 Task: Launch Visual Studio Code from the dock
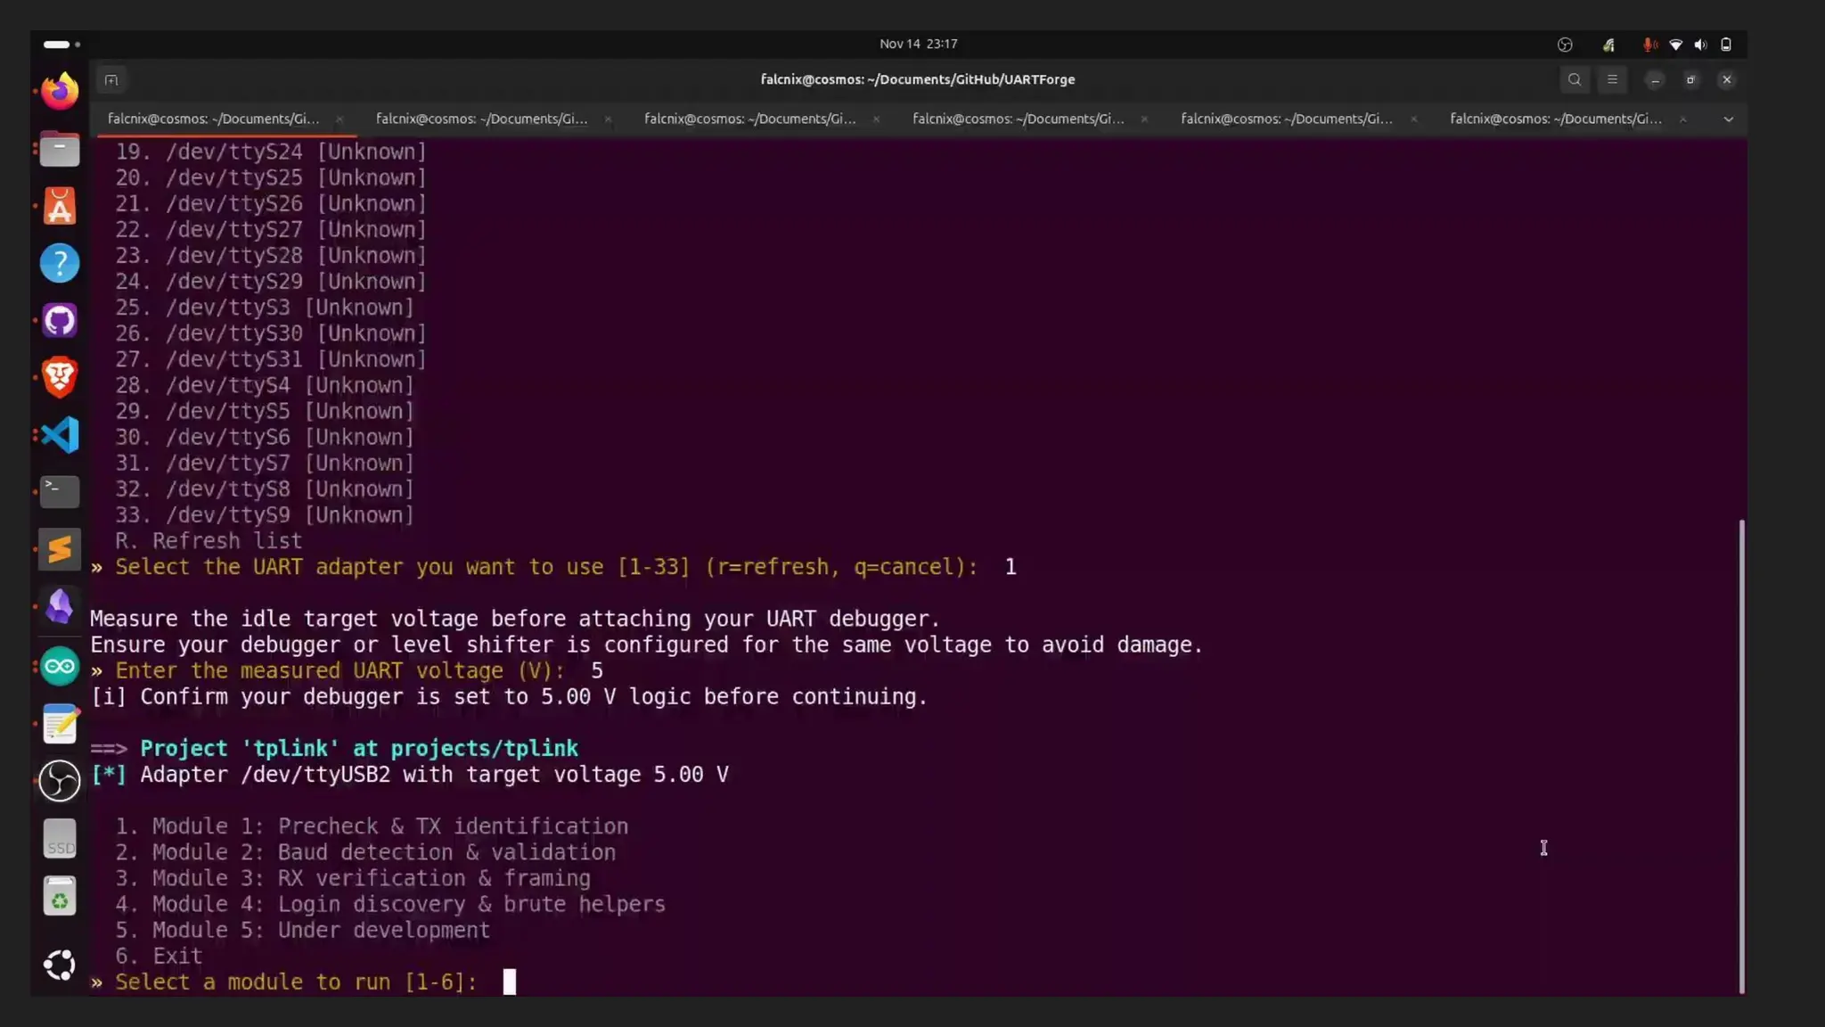(x=60, y=435)
